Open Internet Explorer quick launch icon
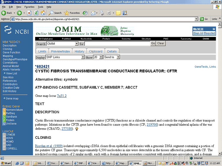Image resolution: width=222 pixels, height=166 pixels. pyautogui.click(x=17, y=163)
